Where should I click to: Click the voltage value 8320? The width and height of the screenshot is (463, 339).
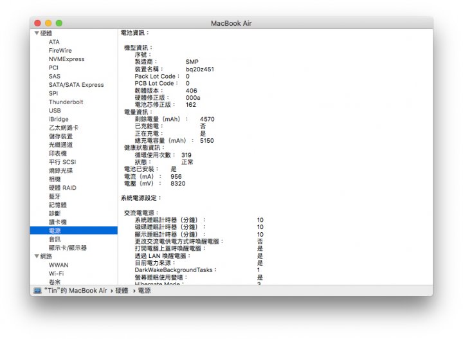[177, 183]
